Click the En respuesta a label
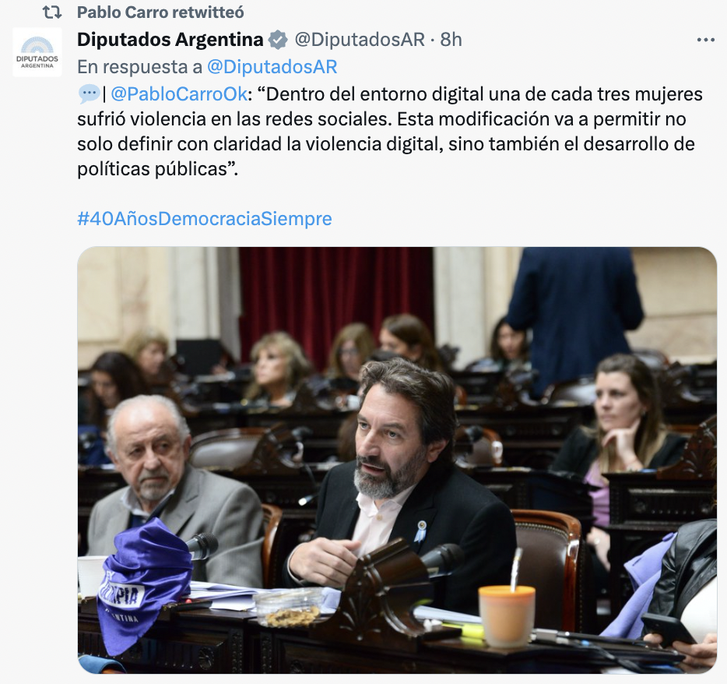The image size is (727, 684). tap(139, 67)
